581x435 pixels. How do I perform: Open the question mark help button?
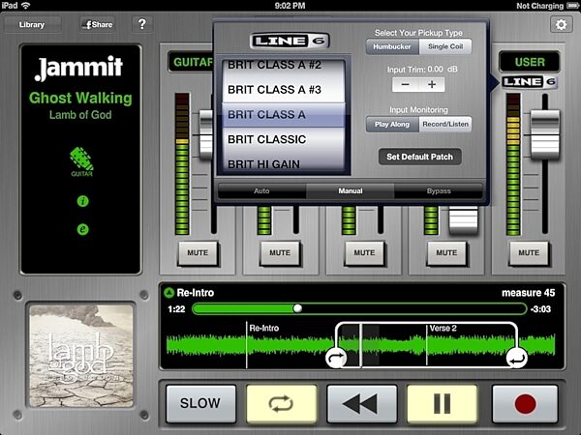(142, 24)
